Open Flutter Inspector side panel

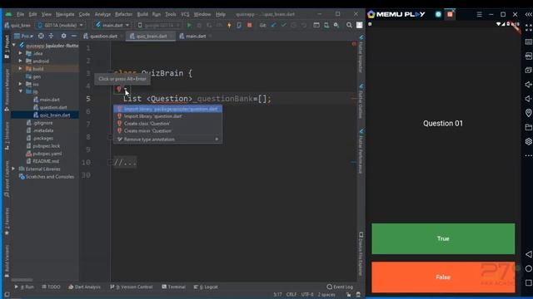[x=361, y=53]
